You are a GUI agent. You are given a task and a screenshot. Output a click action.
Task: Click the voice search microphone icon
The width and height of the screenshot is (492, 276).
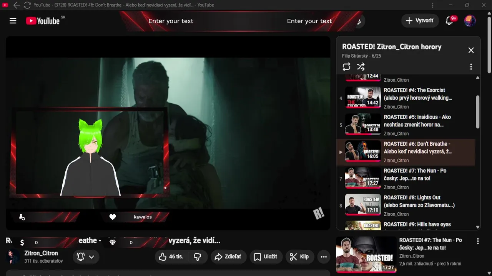(359, 21)
